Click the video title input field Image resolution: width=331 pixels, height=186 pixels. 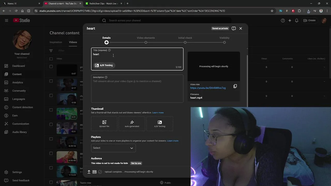pyautogui.click(x=137, y=59)
